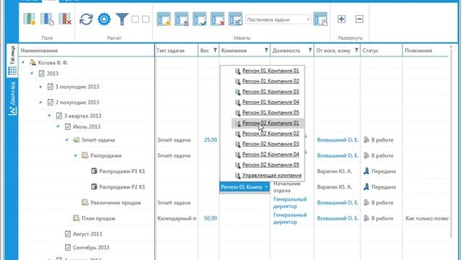Image resolution: width=463 pixels, height=260 pixels.
Task: Select 'Регион 01 Компания 01' from list
Action: (271, 71)
